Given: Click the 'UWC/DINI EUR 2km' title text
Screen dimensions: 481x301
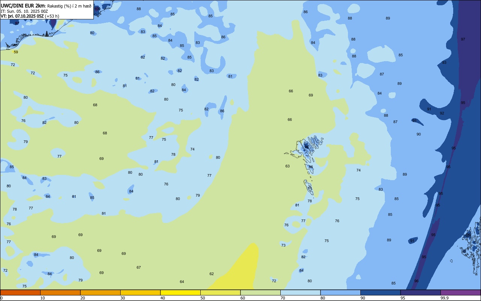Looking at the screenshot, I should pyautogui.click(x=23, y=6).
